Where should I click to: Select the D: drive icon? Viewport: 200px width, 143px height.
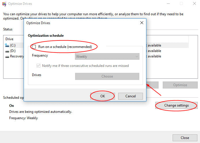7,51
